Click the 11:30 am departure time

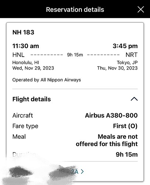(x=26, y=46)
